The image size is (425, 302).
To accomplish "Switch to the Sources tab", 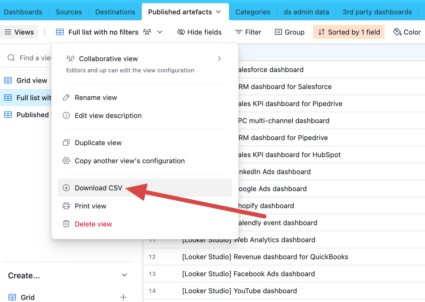I will click(69, 12).
